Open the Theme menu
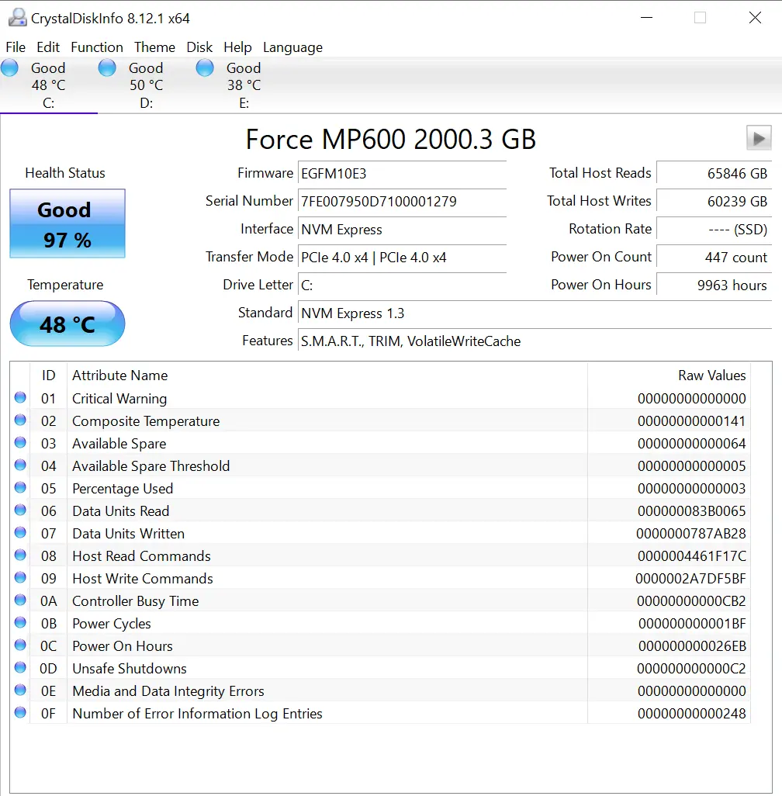This screenshot has width=782, height=796. [x=155, y=47]
